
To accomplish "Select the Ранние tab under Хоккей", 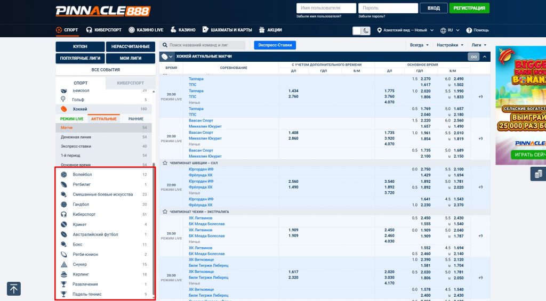I will tap(135, 119).
